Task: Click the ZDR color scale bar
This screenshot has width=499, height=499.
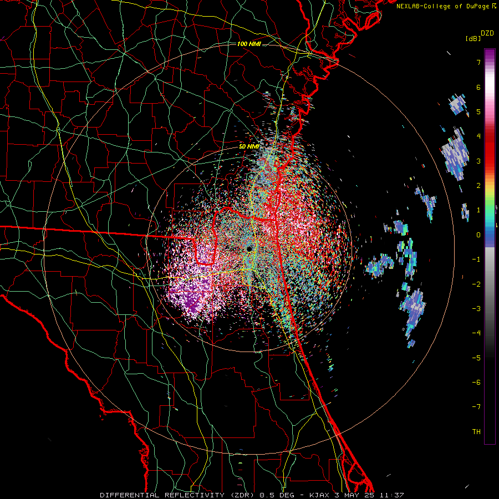Action: (490, 246)
